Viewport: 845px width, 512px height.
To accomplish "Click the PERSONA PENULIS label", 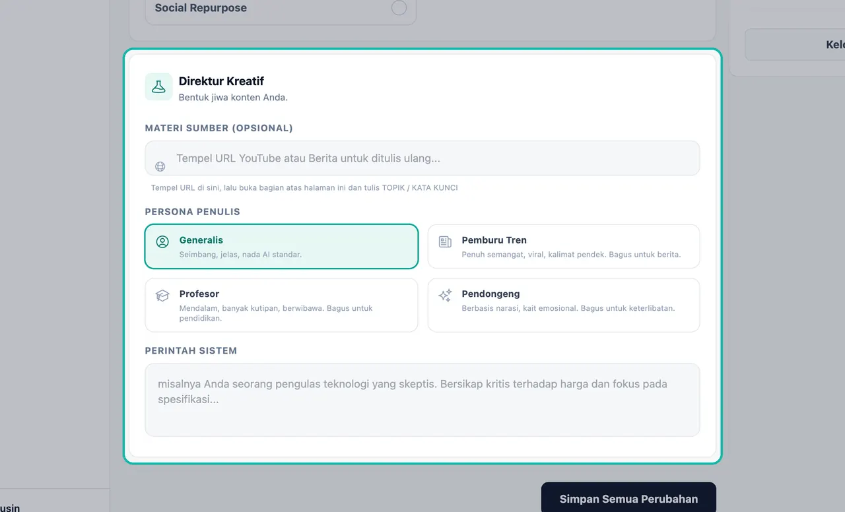I will point(193,212).
